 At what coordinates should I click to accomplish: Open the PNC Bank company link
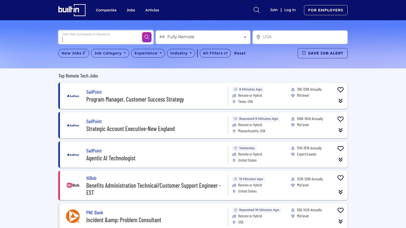(95, 213)
